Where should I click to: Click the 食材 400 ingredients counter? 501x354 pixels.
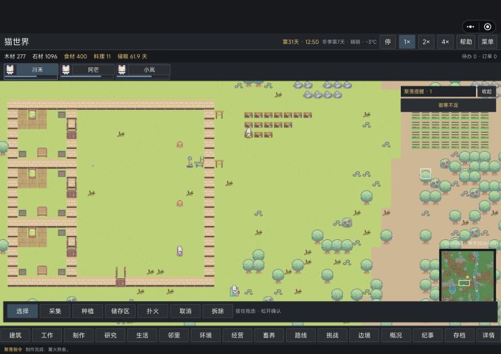pos(75,56)
